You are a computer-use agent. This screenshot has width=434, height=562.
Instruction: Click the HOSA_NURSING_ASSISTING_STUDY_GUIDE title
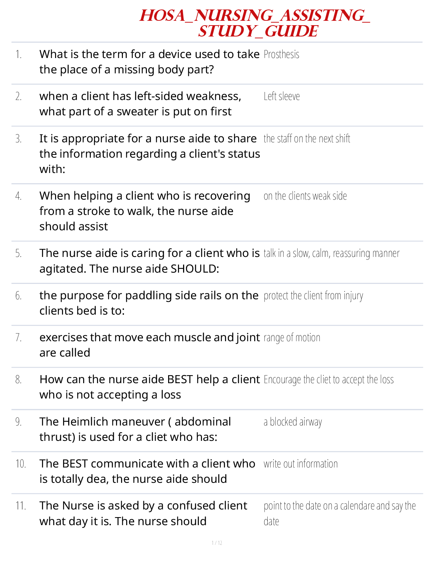[x=255, y=23]
